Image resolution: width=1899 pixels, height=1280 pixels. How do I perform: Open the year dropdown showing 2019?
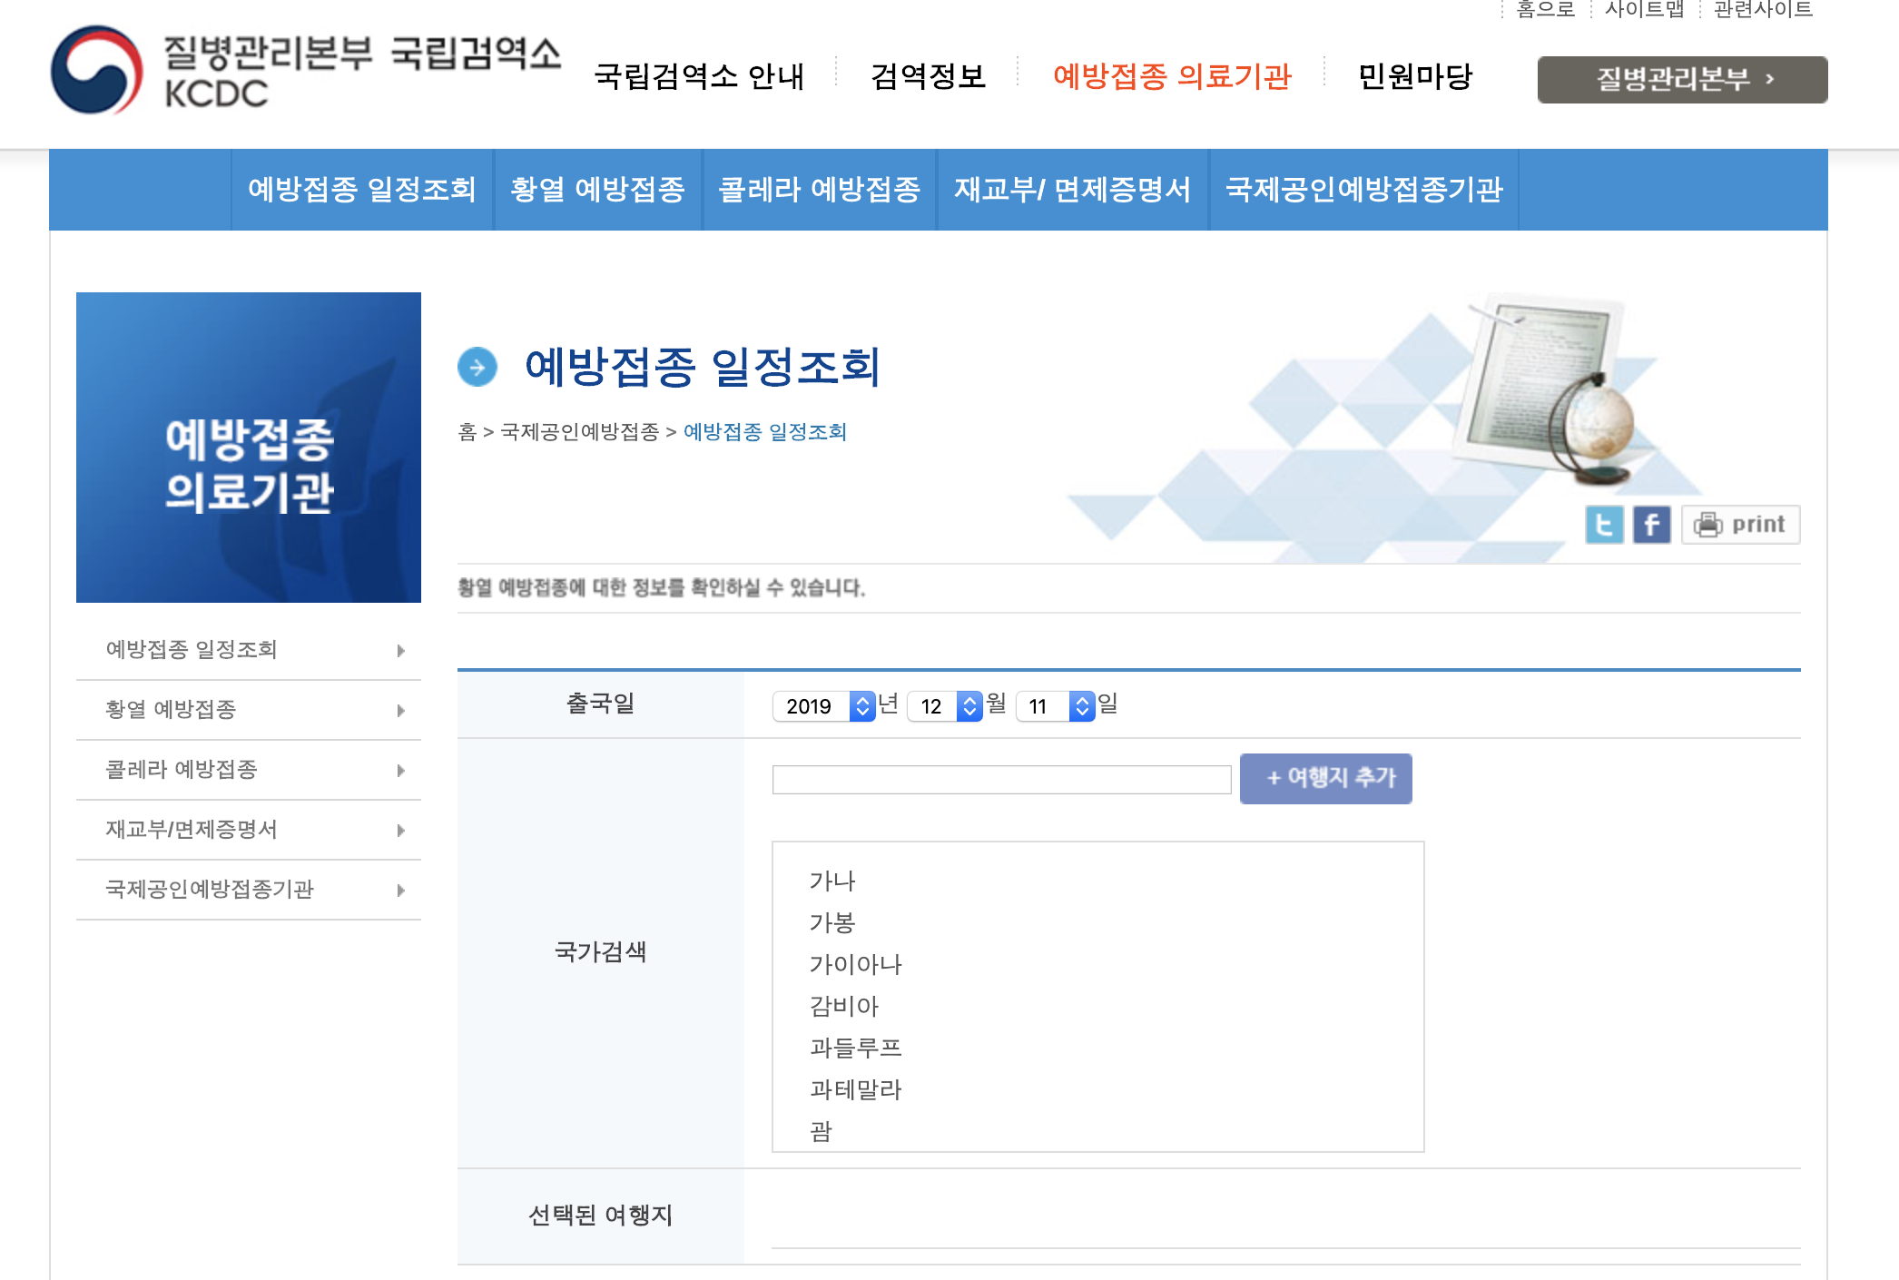point(823,706)
